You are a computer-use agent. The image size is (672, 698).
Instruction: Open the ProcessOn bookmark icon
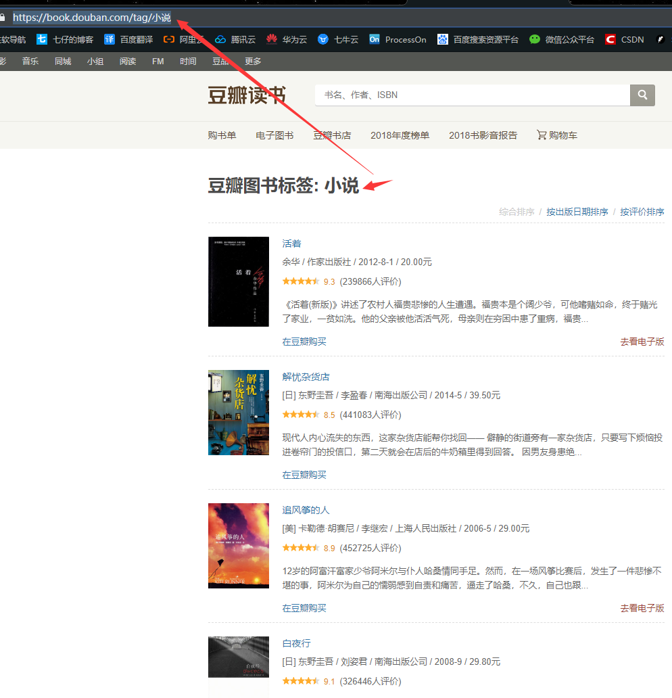click(375, 39)
